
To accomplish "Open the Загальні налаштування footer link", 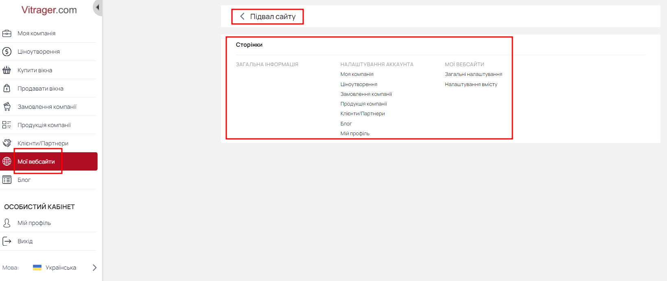I will click(473, 74).
